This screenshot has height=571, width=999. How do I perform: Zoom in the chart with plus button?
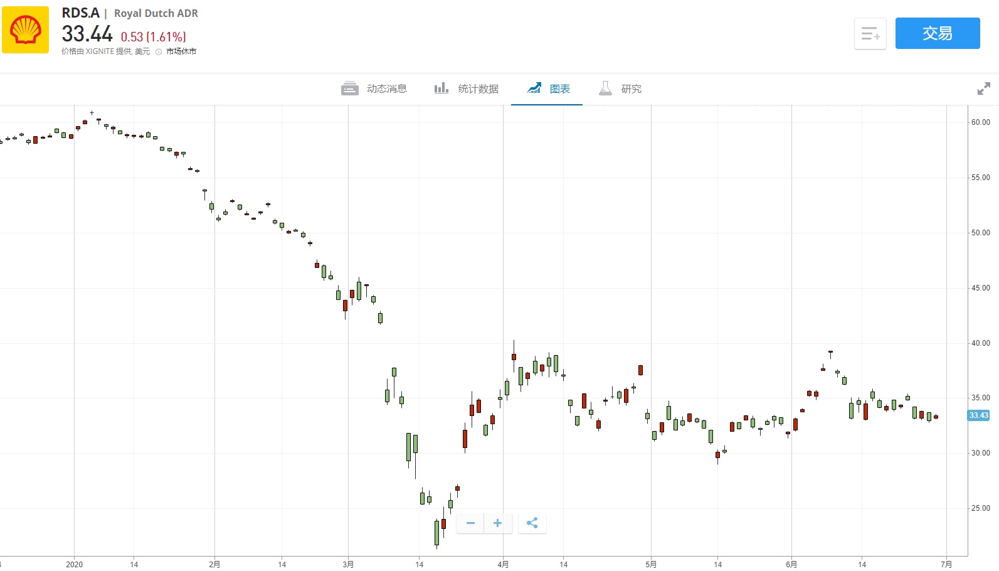497,523
